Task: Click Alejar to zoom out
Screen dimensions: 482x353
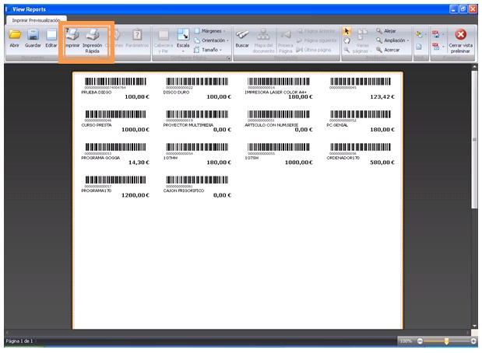Action: (385, 31)
